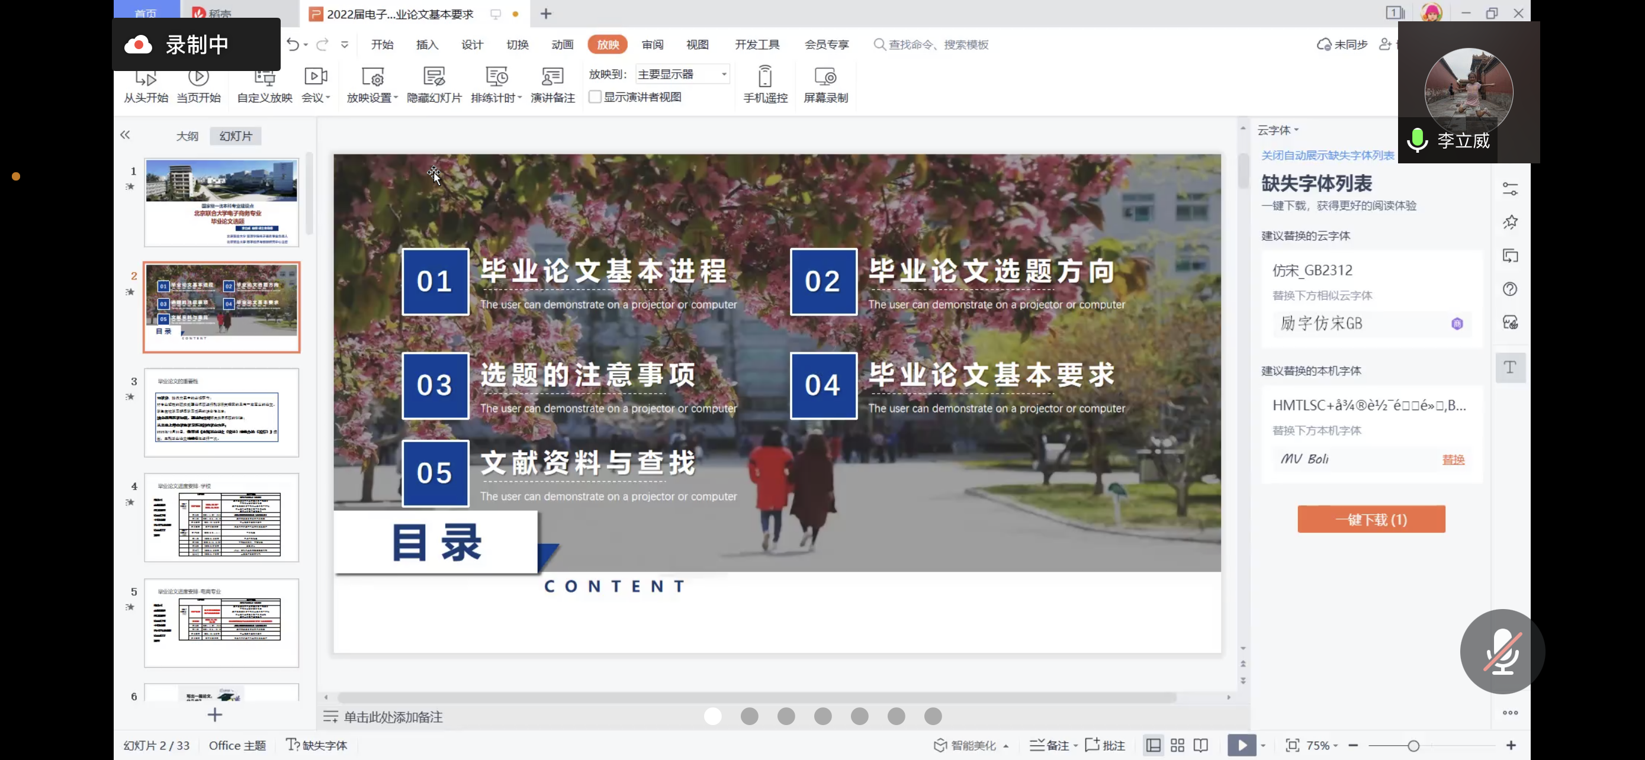
Task: Switch to slide sorter grid view icon
Action: point(1178,745)
